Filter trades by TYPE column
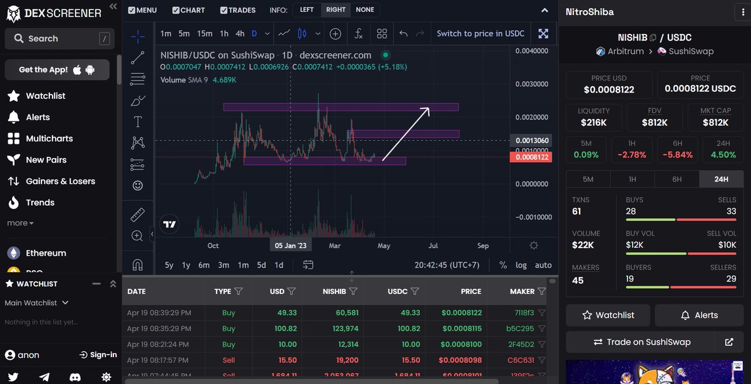This screenshot has height=384, width=751. 238,291
